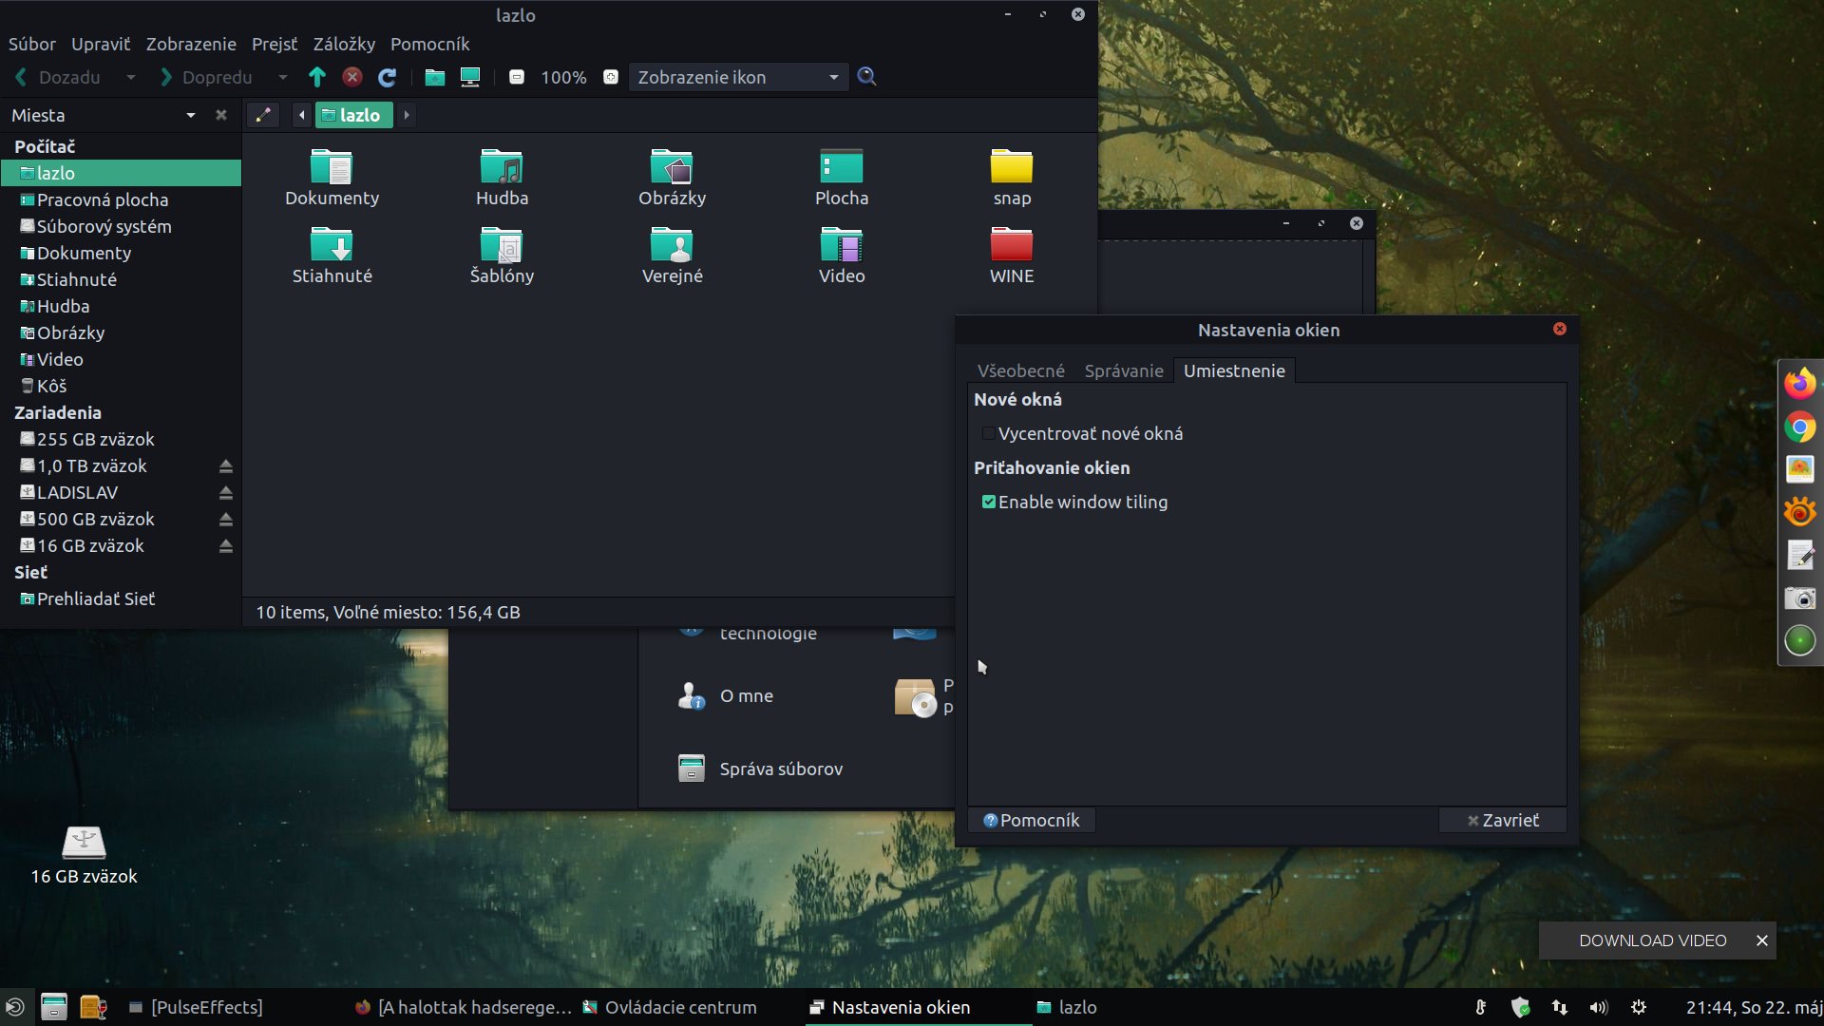This screenshot has width=1824, height=1026.
Task: Open the Zobrazenie ikon view dropdown
Action: point(738,77)
